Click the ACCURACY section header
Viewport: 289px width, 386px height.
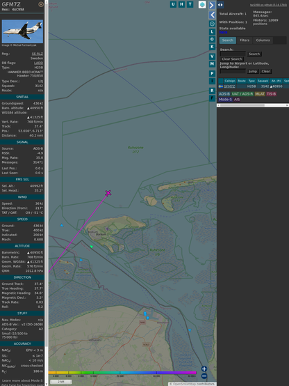22,343
